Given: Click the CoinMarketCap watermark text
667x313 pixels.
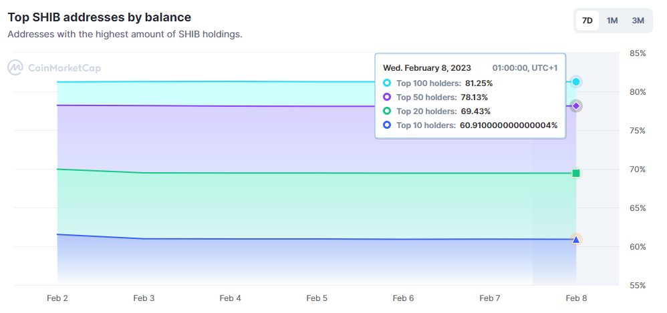Looking at the screenshot, I should (x=64, y=67).
